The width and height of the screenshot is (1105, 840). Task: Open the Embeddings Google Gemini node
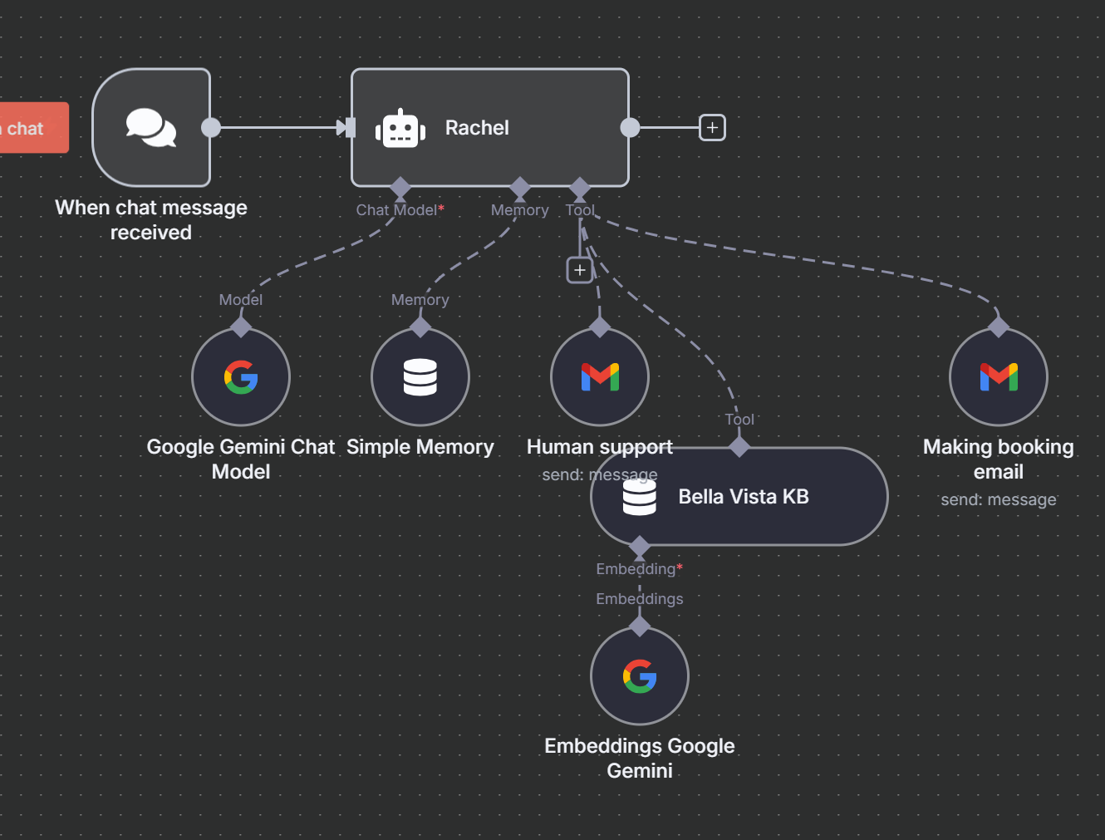640,676
